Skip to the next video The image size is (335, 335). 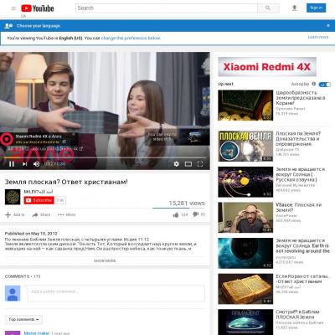(24, 164)
